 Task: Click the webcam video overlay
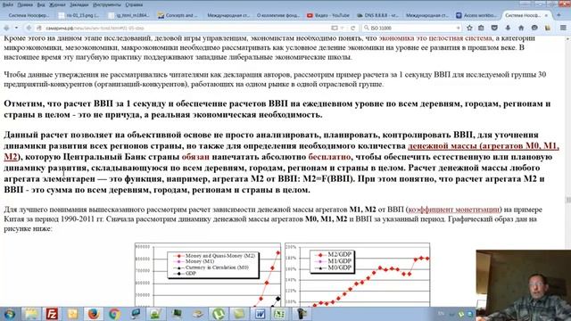[x=524, y=285]
